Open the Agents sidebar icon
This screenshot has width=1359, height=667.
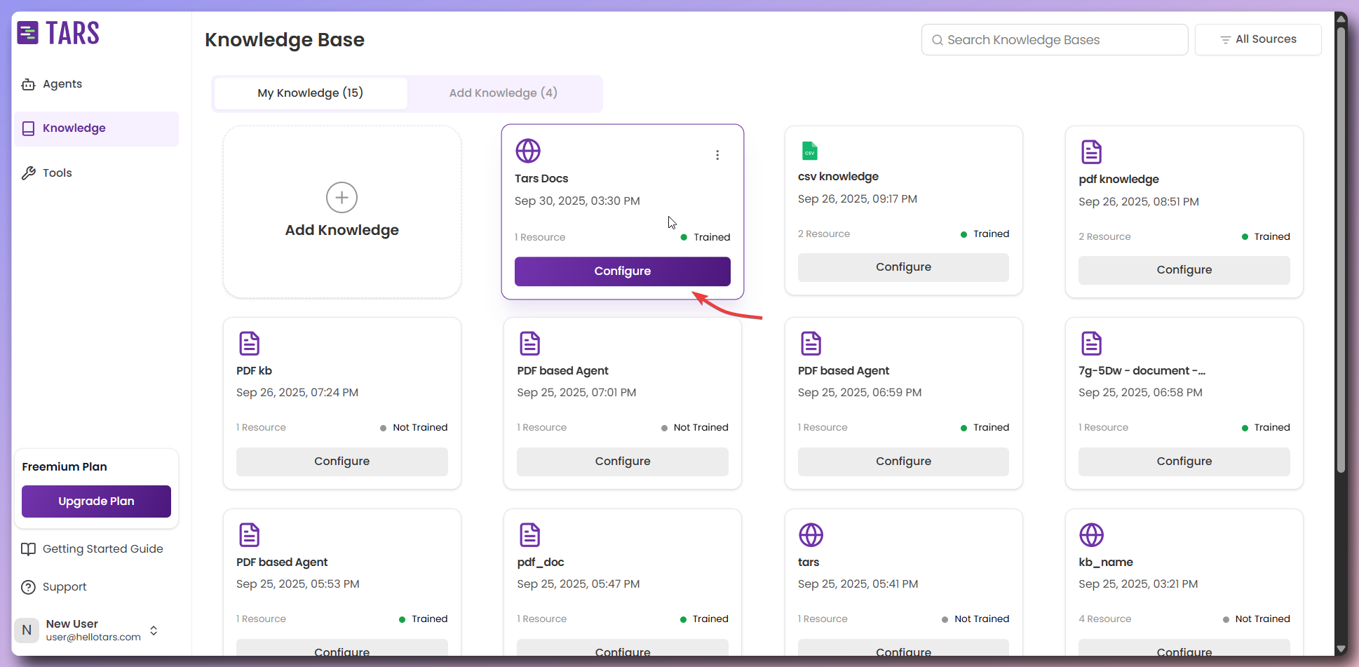pos(28,84)
